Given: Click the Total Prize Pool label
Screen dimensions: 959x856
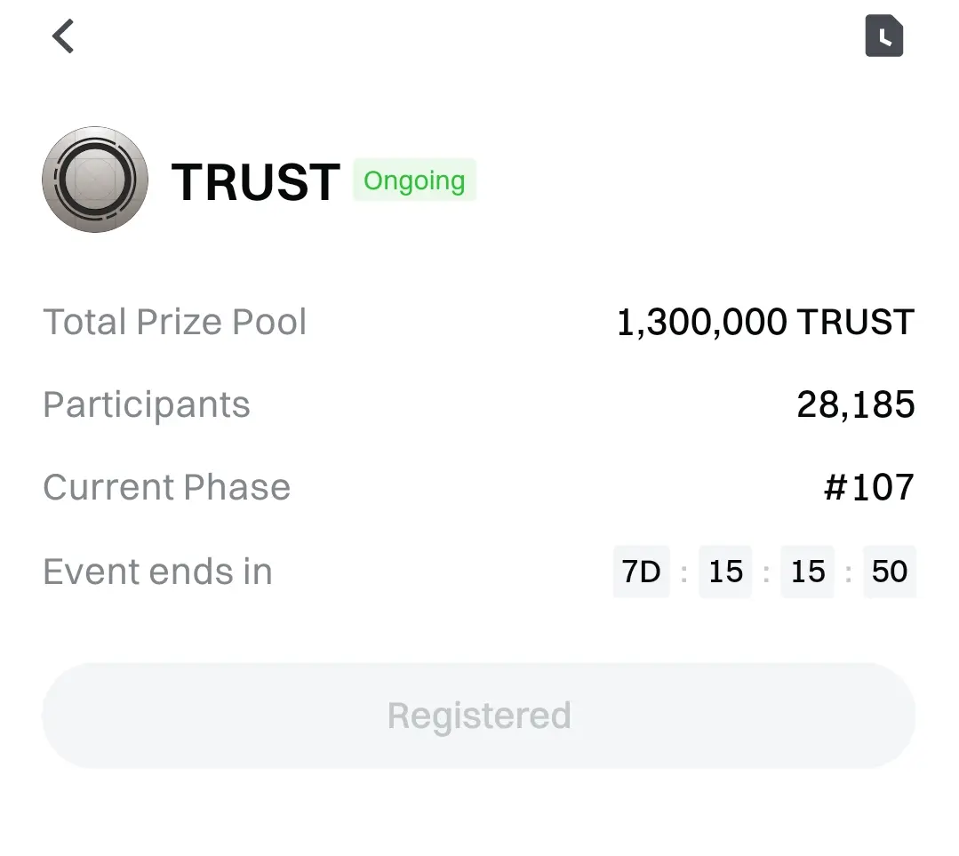Looking at the screenshot, I should pyautogui.click(x=175, y=322).
